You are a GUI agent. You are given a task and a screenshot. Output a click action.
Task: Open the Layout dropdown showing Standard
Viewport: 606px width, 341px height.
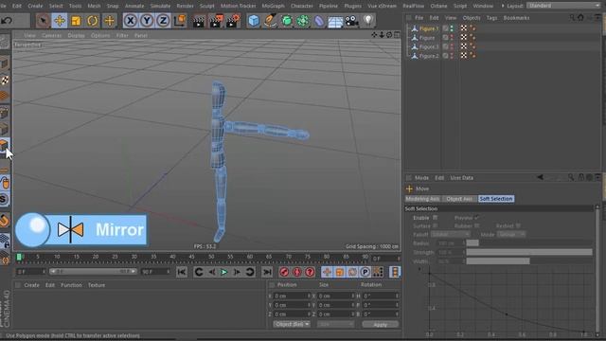click(x=564, y=6)
